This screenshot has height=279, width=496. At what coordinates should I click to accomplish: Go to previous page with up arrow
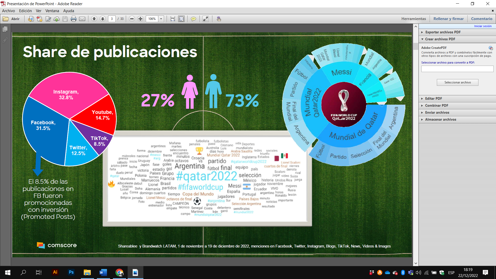(94, 19)
